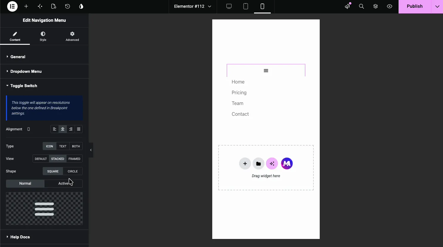Screen dimensions: 443x247
Task: Click the AI sparkle build button
Action: tap(272, 163)
